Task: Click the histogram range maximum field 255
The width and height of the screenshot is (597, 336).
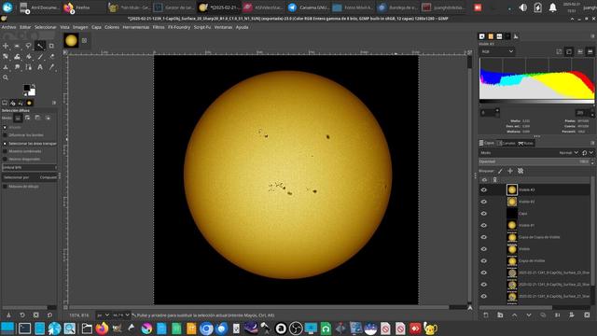Action: [582, 113]
